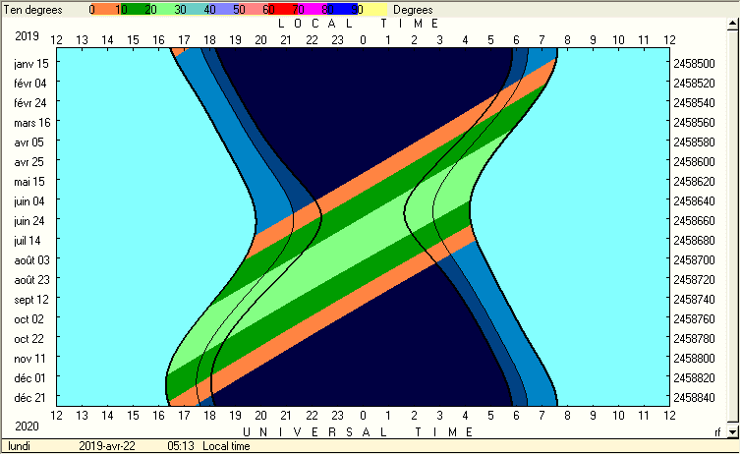
Task: Click the 'juin 04' date label
Action: (29, 201)
